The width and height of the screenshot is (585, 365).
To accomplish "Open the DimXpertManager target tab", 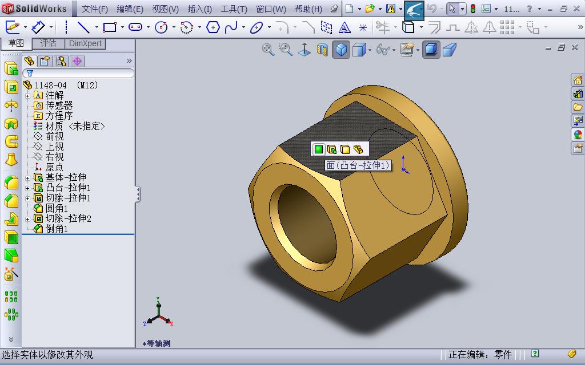I will [77, 60].
